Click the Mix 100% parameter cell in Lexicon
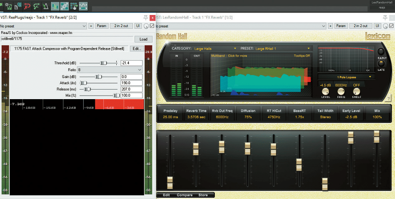The width and height of the screenshot is (395, 199). tap(377, 114)
